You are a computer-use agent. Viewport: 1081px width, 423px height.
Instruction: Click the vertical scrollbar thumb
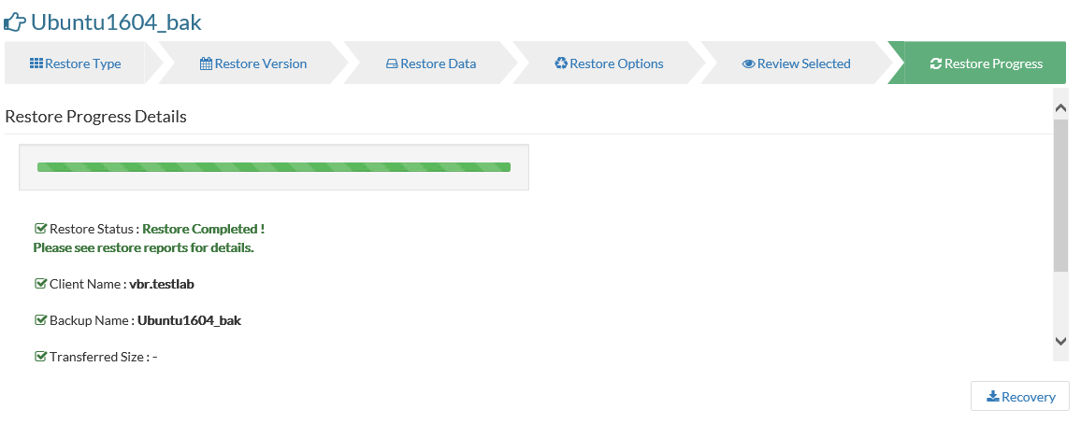click(x=1059, y=196)
